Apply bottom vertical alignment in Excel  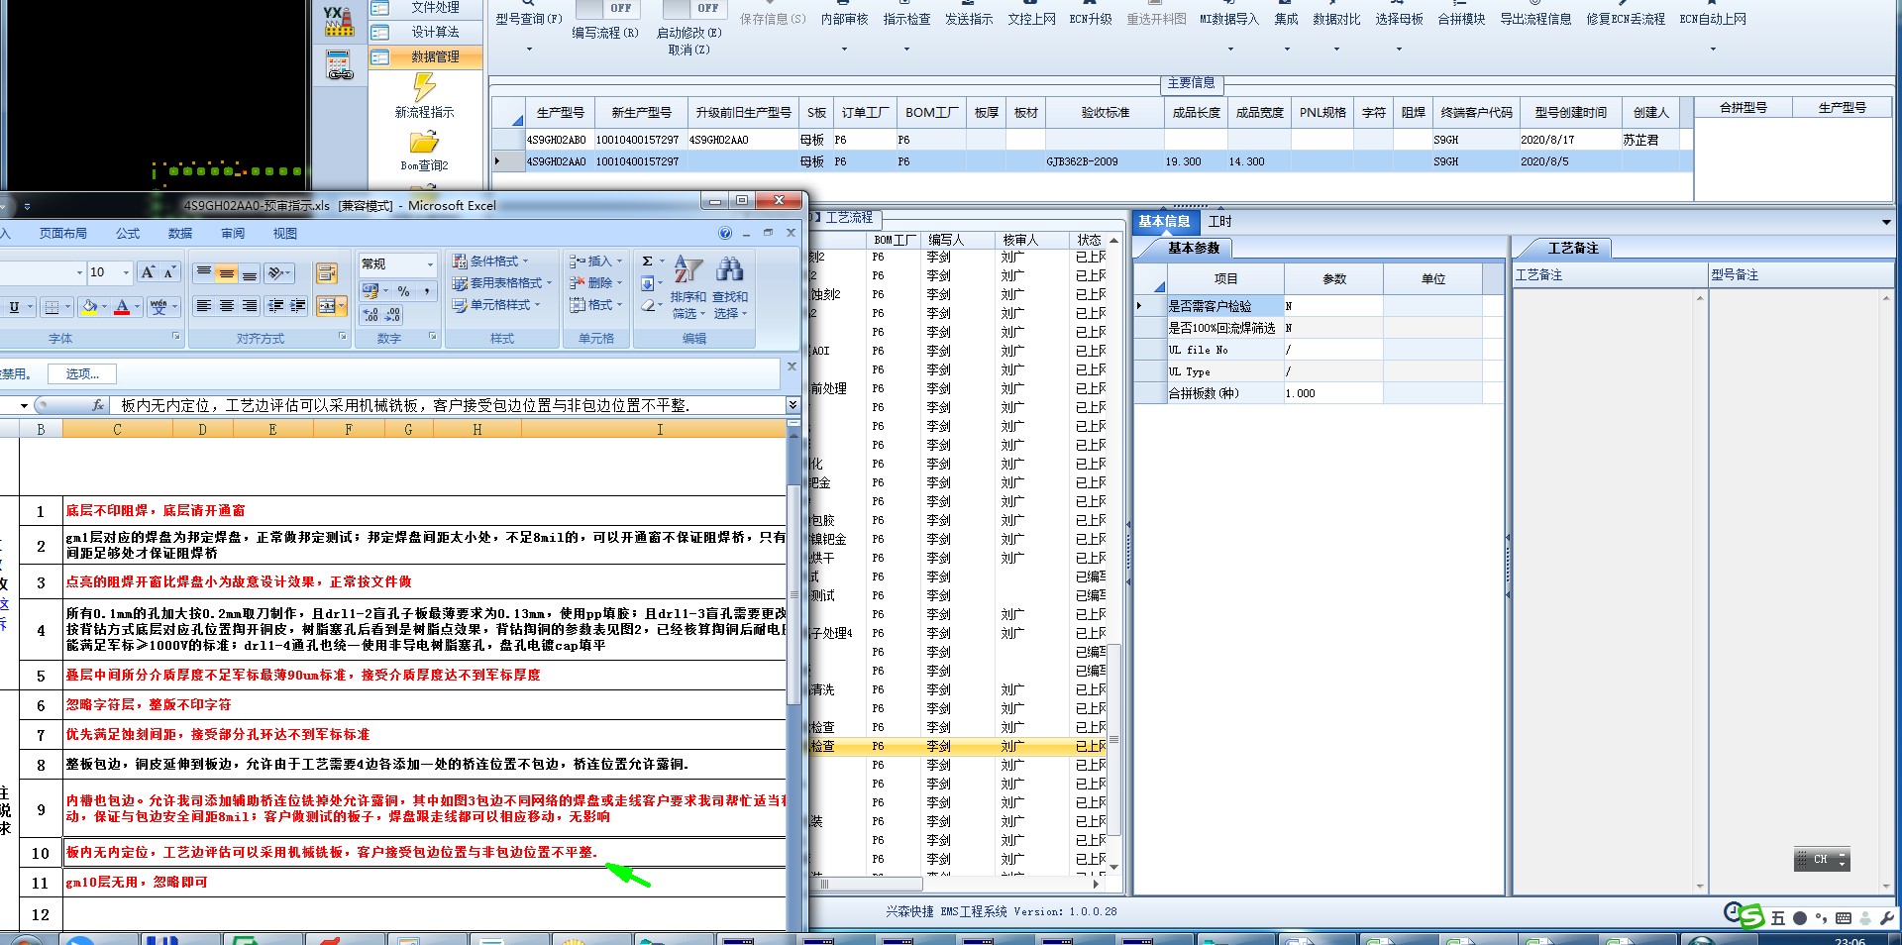pos(250,272)
